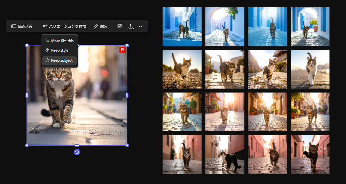The height and width of the screenshot is (184, 346).
Task: Click the top-right corner handle of the selection
Action: point(127,45)
